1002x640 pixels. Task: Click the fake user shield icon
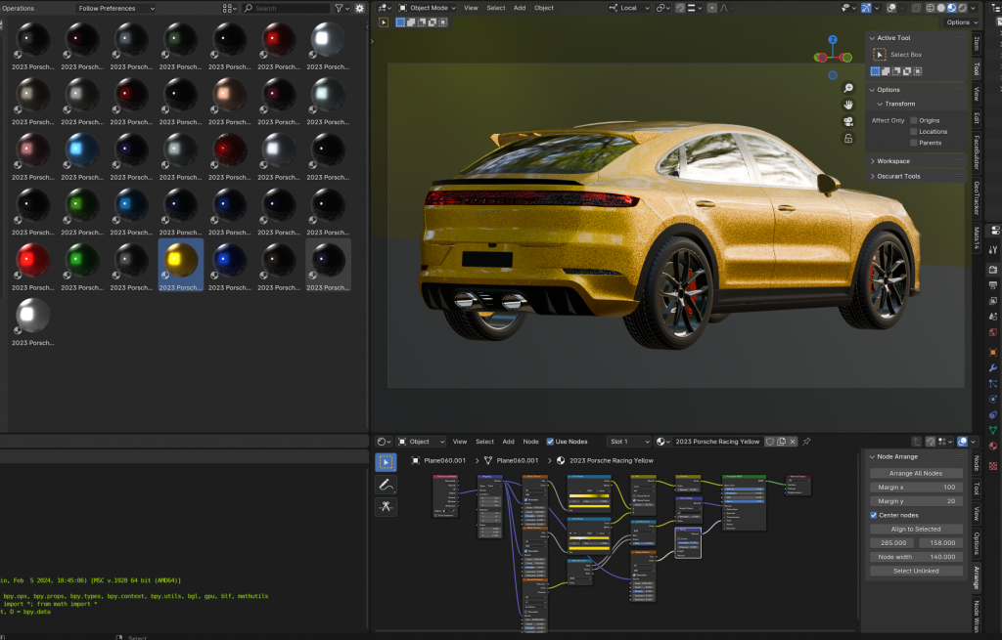pyautogui.click(x=770, y=442)
